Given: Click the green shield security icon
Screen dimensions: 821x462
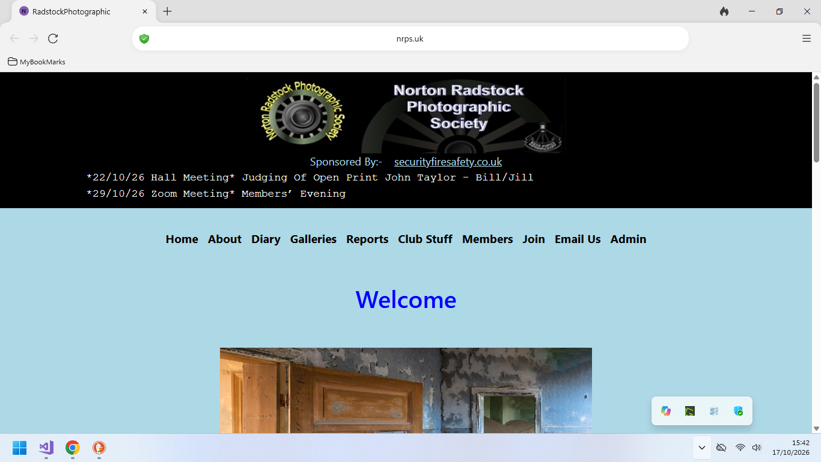Looking at the screenshot, I should tap(144, 38).
